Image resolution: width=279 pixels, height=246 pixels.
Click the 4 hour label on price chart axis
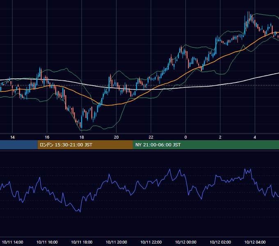click(255, 137)
